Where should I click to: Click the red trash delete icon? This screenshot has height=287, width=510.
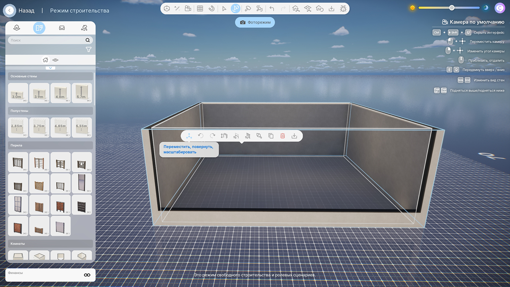coord(282,136)
